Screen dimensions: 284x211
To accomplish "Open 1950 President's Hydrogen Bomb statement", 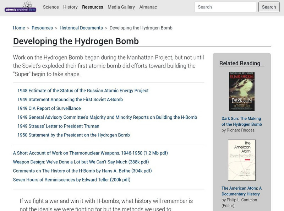I will 73,135.
